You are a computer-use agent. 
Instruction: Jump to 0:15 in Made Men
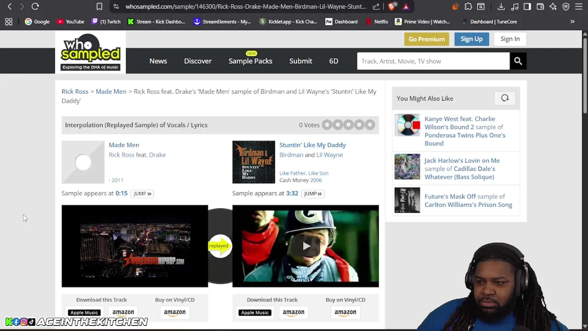tap(142, 194)
